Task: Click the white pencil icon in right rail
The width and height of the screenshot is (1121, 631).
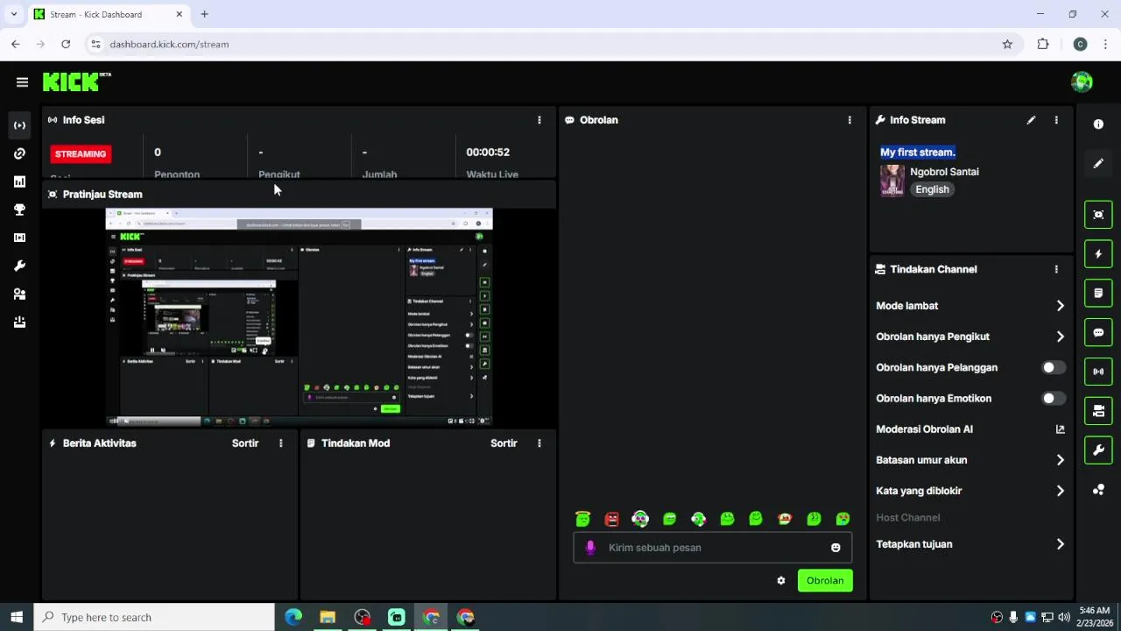Action: [1098, 164]
